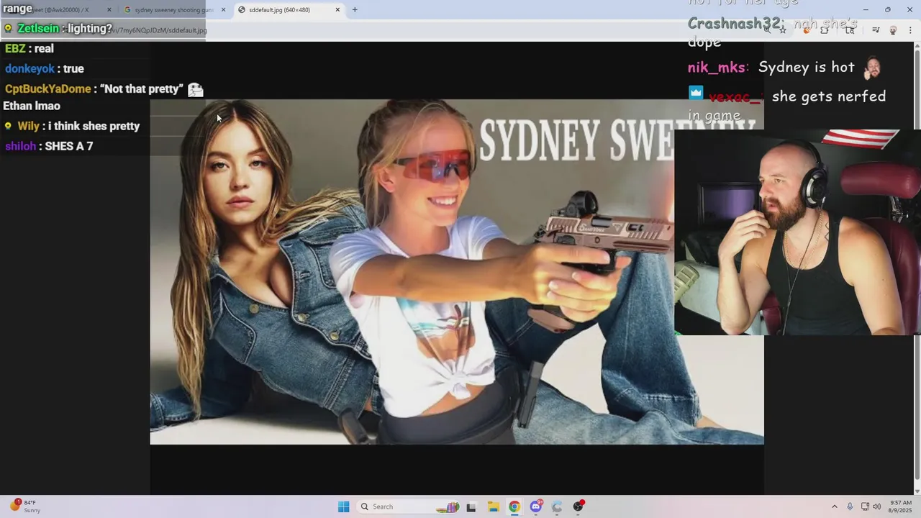This screenshot has width=921, height=518.
Task: Open the media controls icon in toolbar
Action: tap(876, 30)
